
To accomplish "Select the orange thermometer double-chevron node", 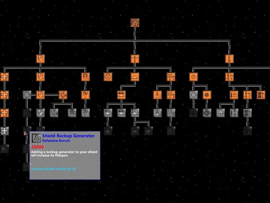I will pyautogui.click(x=234, y=95).
